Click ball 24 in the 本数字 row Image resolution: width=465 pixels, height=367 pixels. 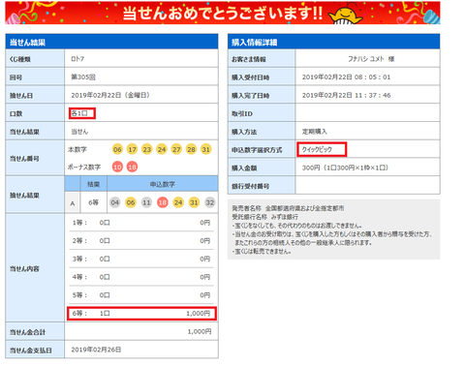pos(162,149)
